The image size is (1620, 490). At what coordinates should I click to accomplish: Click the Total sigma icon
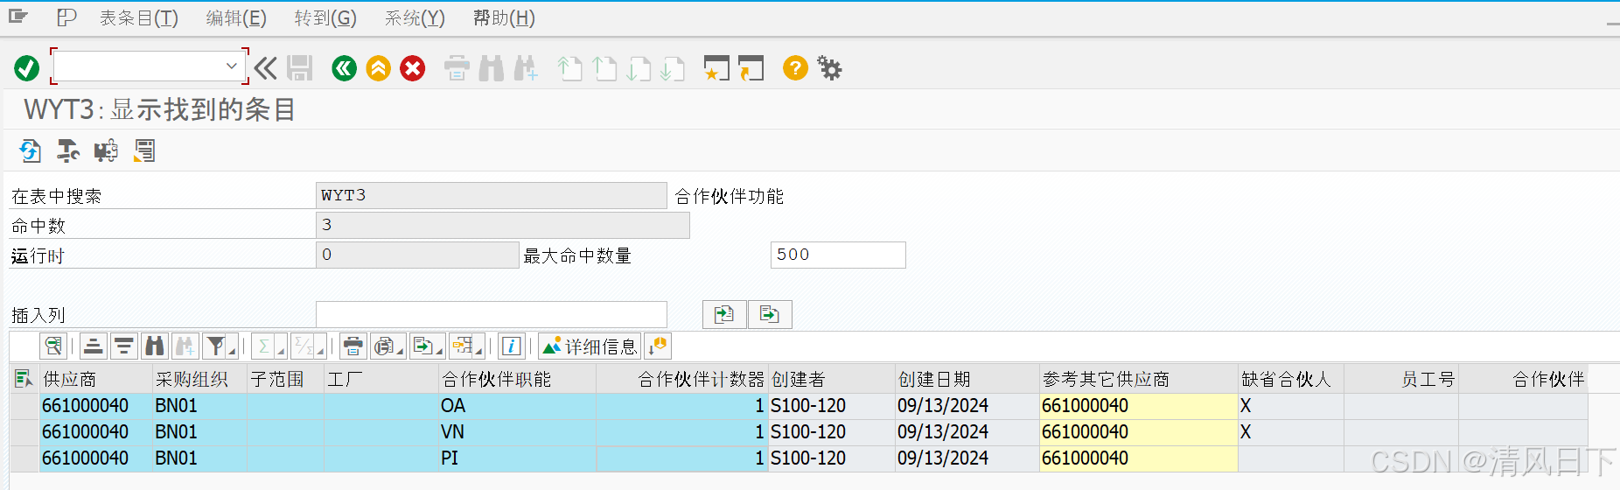click(263, 346)
